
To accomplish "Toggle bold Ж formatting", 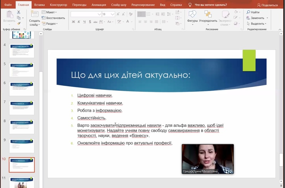I will tap(73, 22).
